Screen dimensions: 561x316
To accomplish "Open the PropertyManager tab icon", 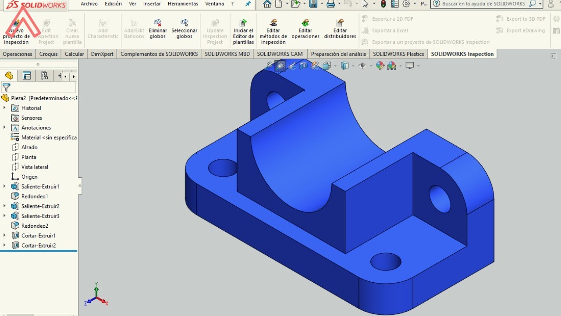I will [x=27, y=76].
